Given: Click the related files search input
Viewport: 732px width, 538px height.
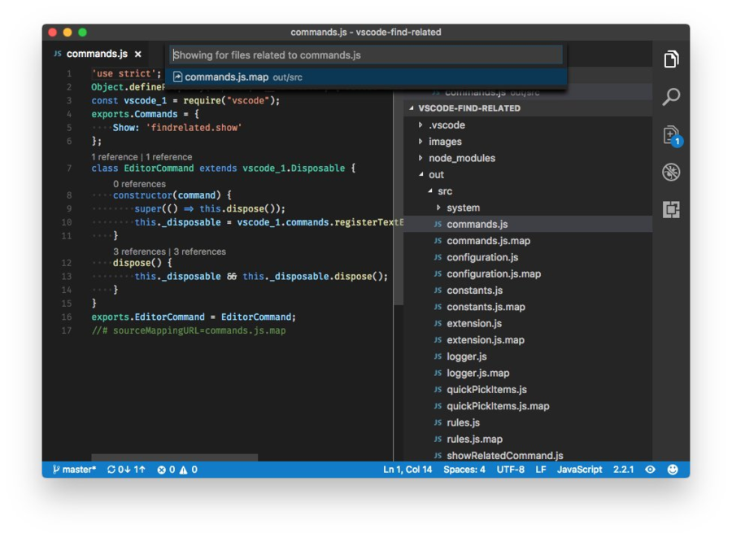Looking at the screenshot, I should (366, 55).
